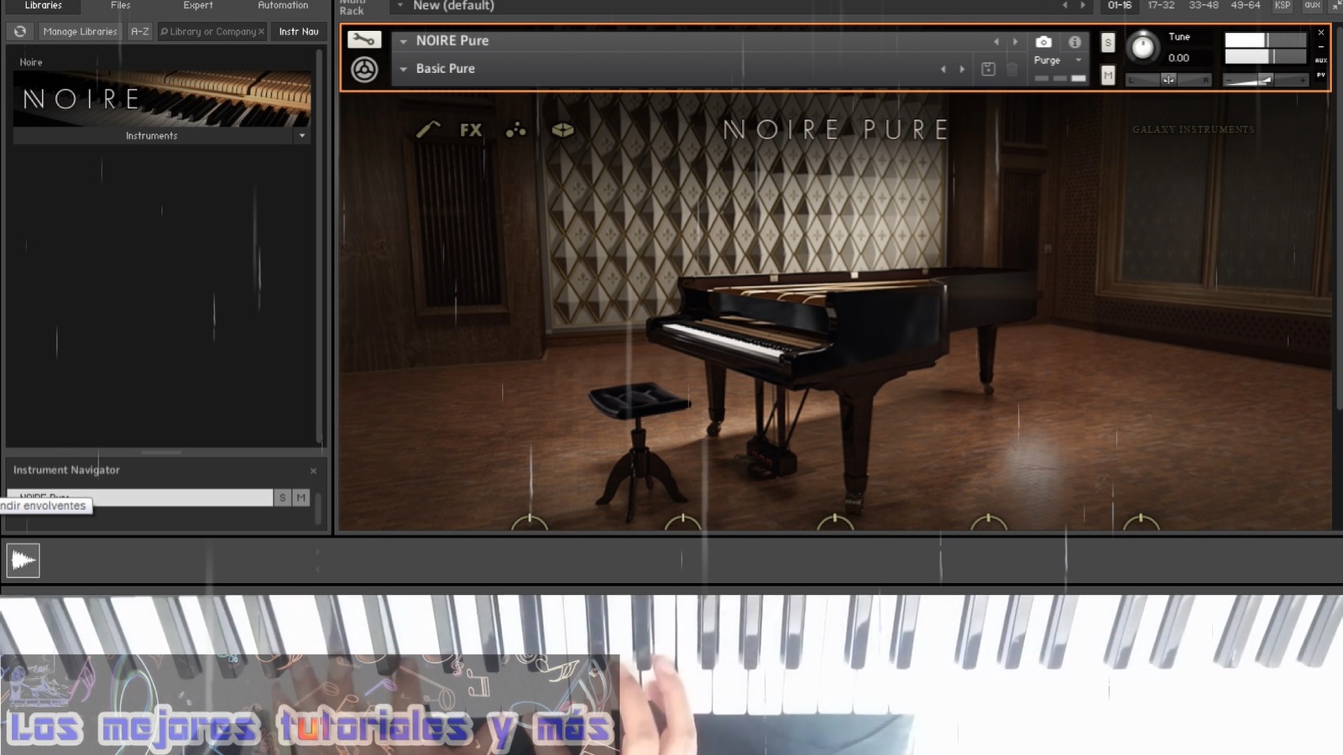Solo the NOIRE Pure instrument in the rack header
The image size is (1343, 755).
pos(1108,43)
